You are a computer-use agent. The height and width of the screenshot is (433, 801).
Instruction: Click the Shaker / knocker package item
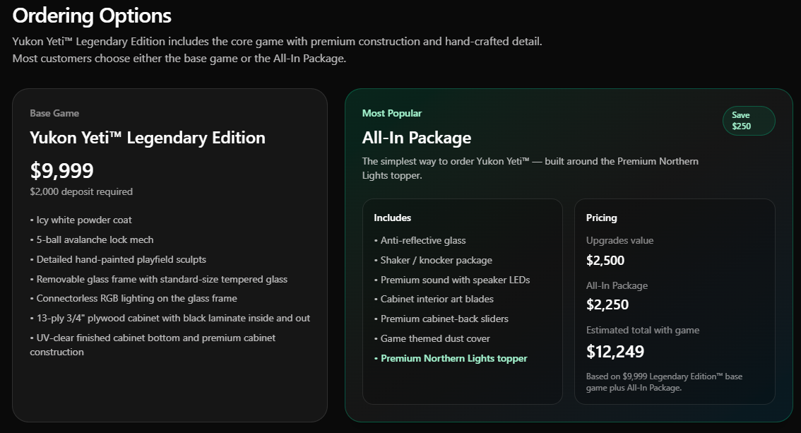(x=436, y=260)
